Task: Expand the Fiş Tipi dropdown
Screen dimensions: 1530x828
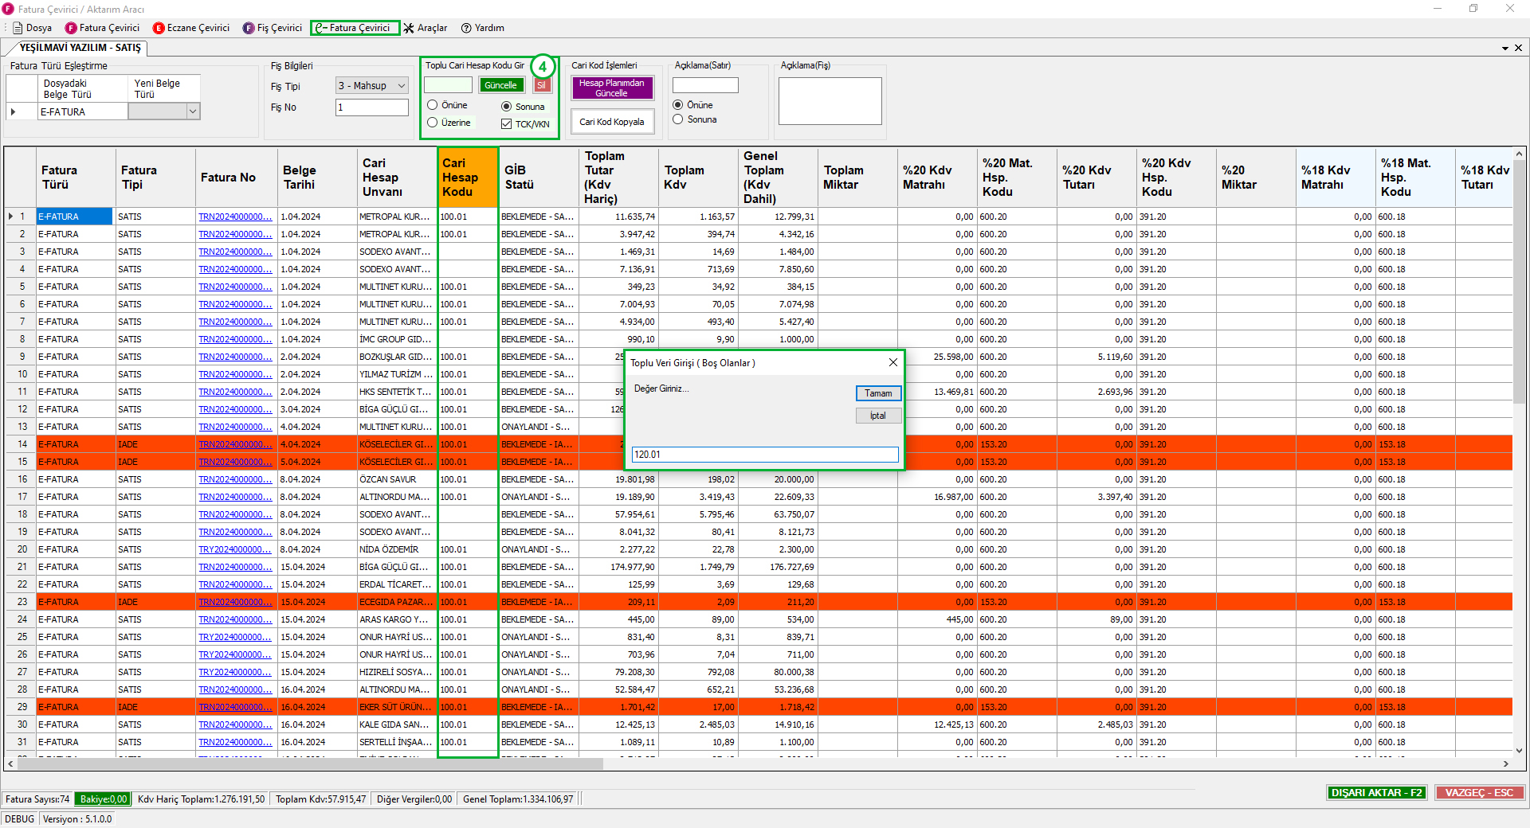Action: 401,86
